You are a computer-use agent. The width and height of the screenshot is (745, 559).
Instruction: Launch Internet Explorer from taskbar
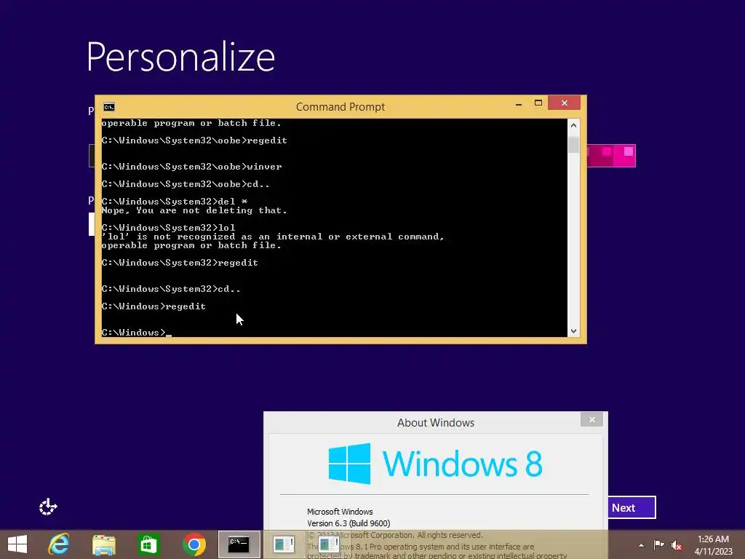pos(60,544)
